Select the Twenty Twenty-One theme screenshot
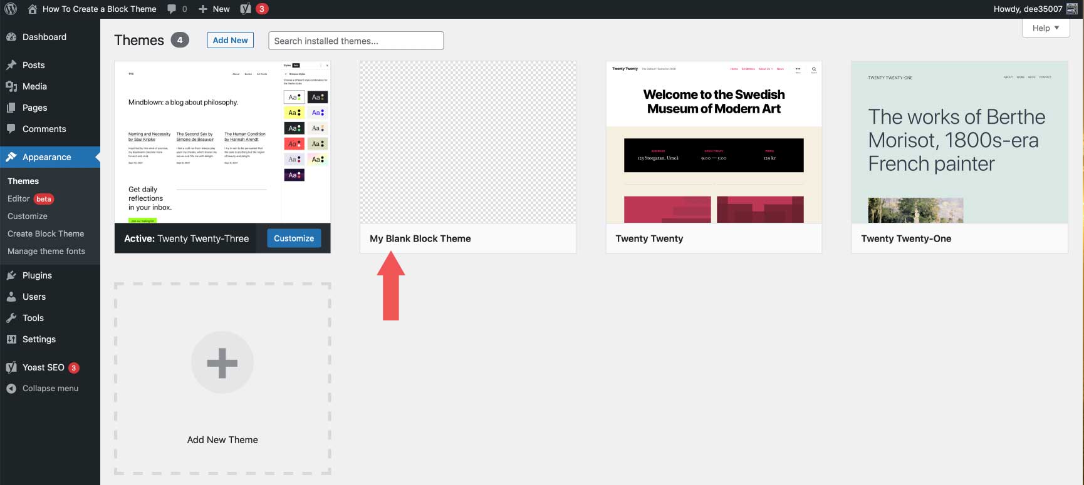1084x485 pixels. tap(959, 142)
